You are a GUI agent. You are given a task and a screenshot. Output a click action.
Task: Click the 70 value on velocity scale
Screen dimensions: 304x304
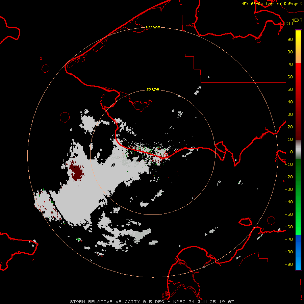pyautogui.click(x=290, y=65)
